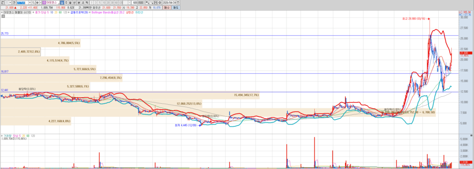Click the chart layout icon at toolbar start
The height and width of the screenshot is (169, 474).
click(2, 2)
